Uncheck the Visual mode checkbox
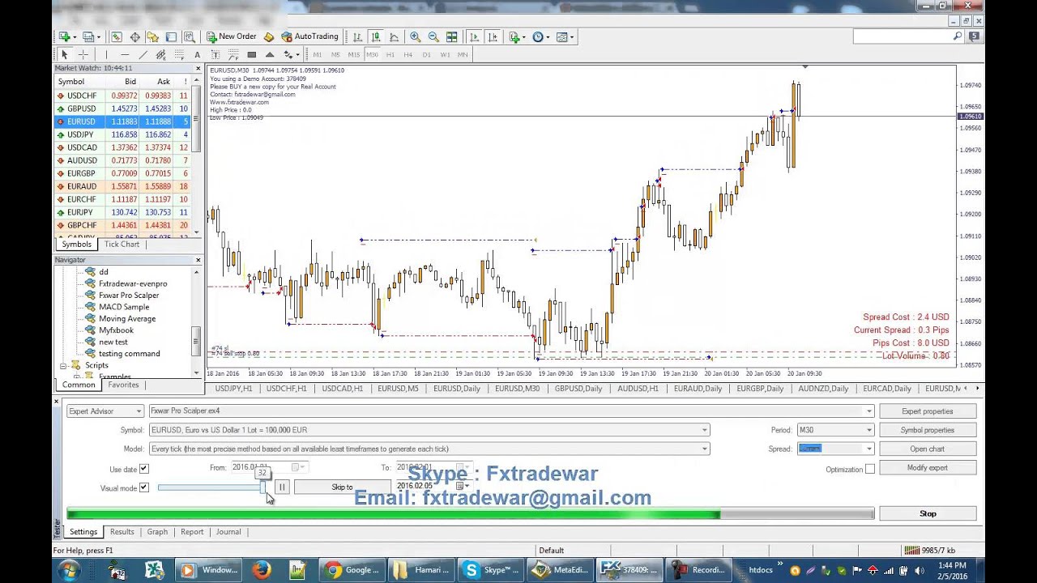 pos(143,487)
